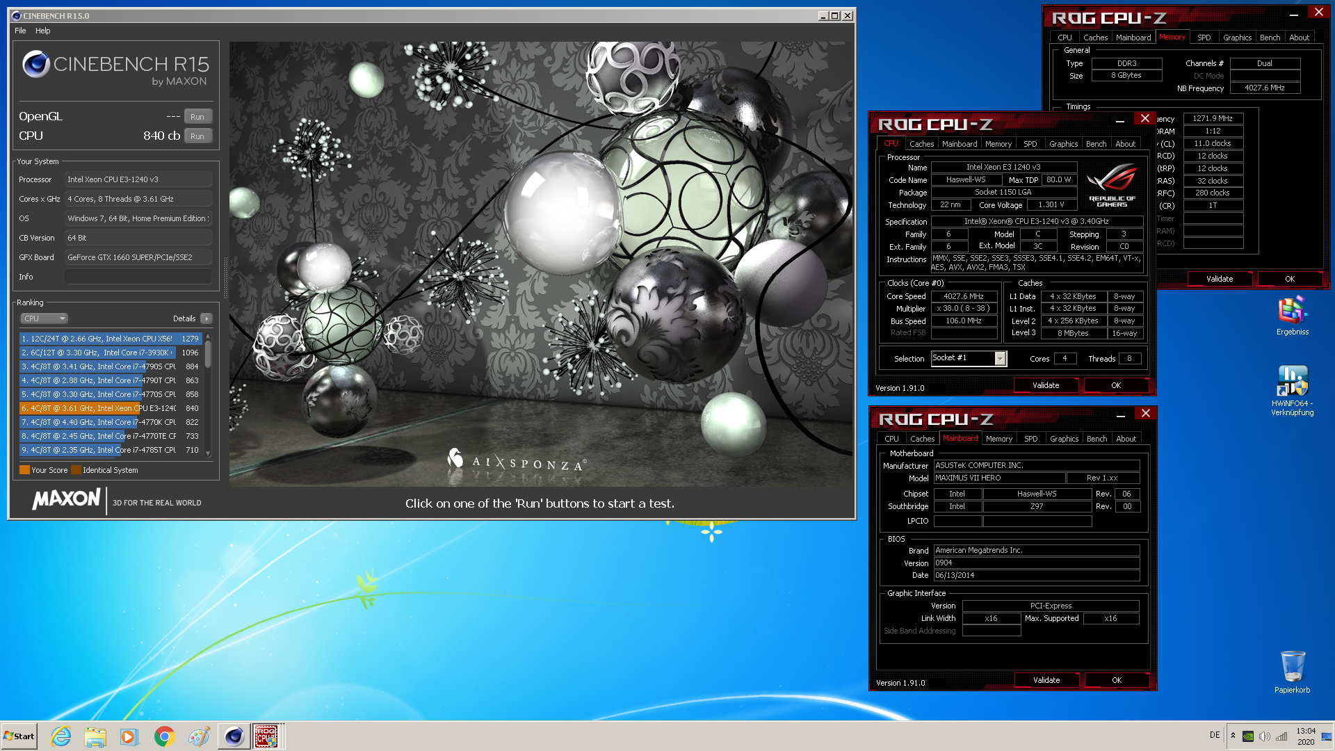Open the Ergebniss desktop icon
The image size is (1335, 751).
(1292, 316)
